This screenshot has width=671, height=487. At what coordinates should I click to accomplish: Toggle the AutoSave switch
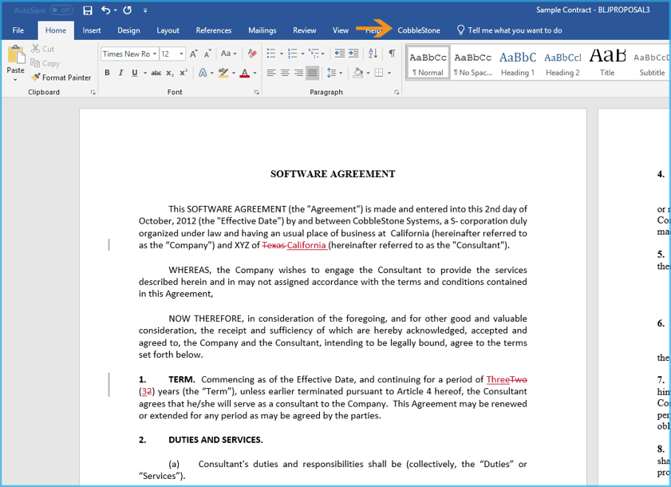[x=61, y=10]
